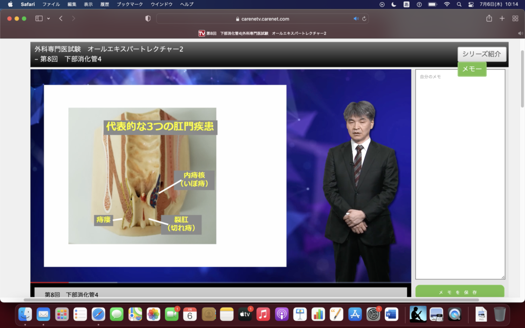Select the メモー tab
This screenshot has height=328, width=525.
[x=472, y=69]
